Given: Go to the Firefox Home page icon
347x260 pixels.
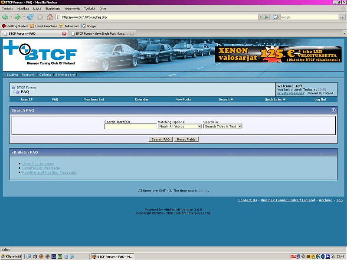Looking at the screenshot, I should coord(50,17).
